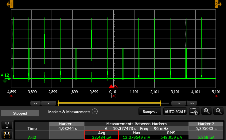
Task: Click the solid red trigger marker
Action: coord(111,86)
